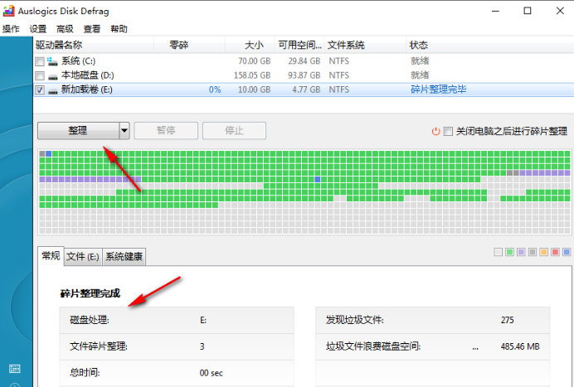574x387 pixels.
Task: Sort by the 大小 column header
Action: point(250,45)
